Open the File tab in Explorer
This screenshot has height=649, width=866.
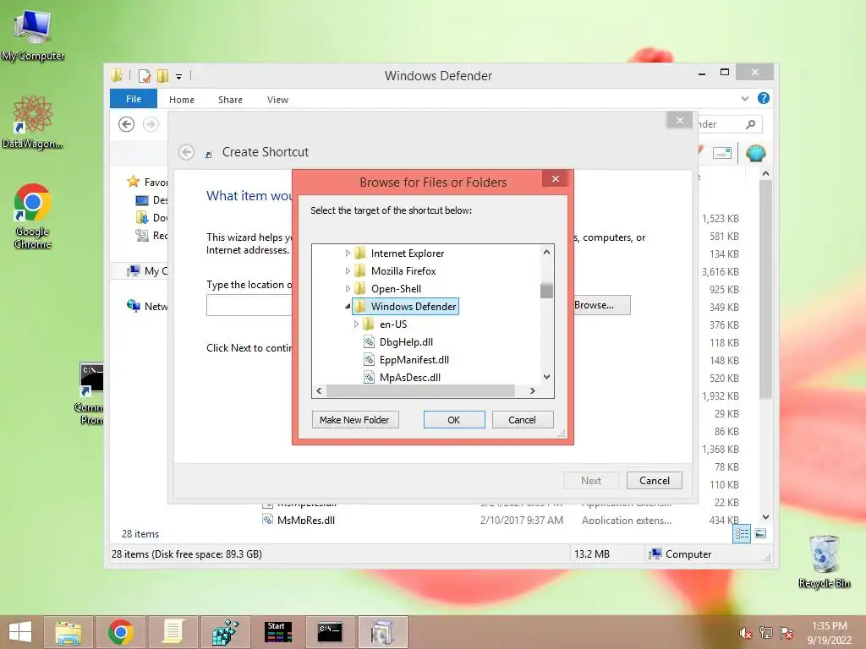click(x=134, y=99)
